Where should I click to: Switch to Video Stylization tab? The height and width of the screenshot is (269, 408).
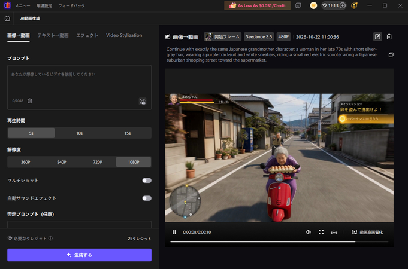pos(124,36)
